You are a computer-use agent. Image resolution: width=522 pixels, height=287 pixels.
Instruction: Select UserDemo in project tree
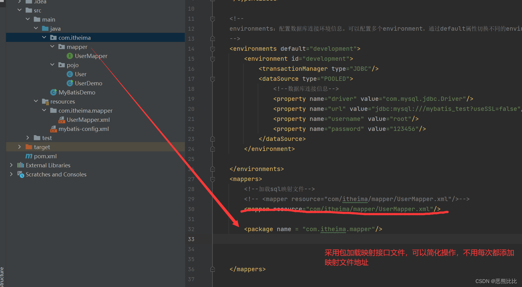(89, 83)
